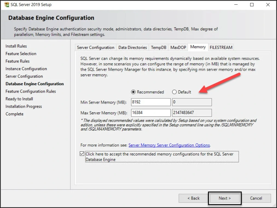This screenshot has height=208, width=277.
Task: Click Server Configuration step in sidebar
Action: pyautogui.click(x=24, y=76)
